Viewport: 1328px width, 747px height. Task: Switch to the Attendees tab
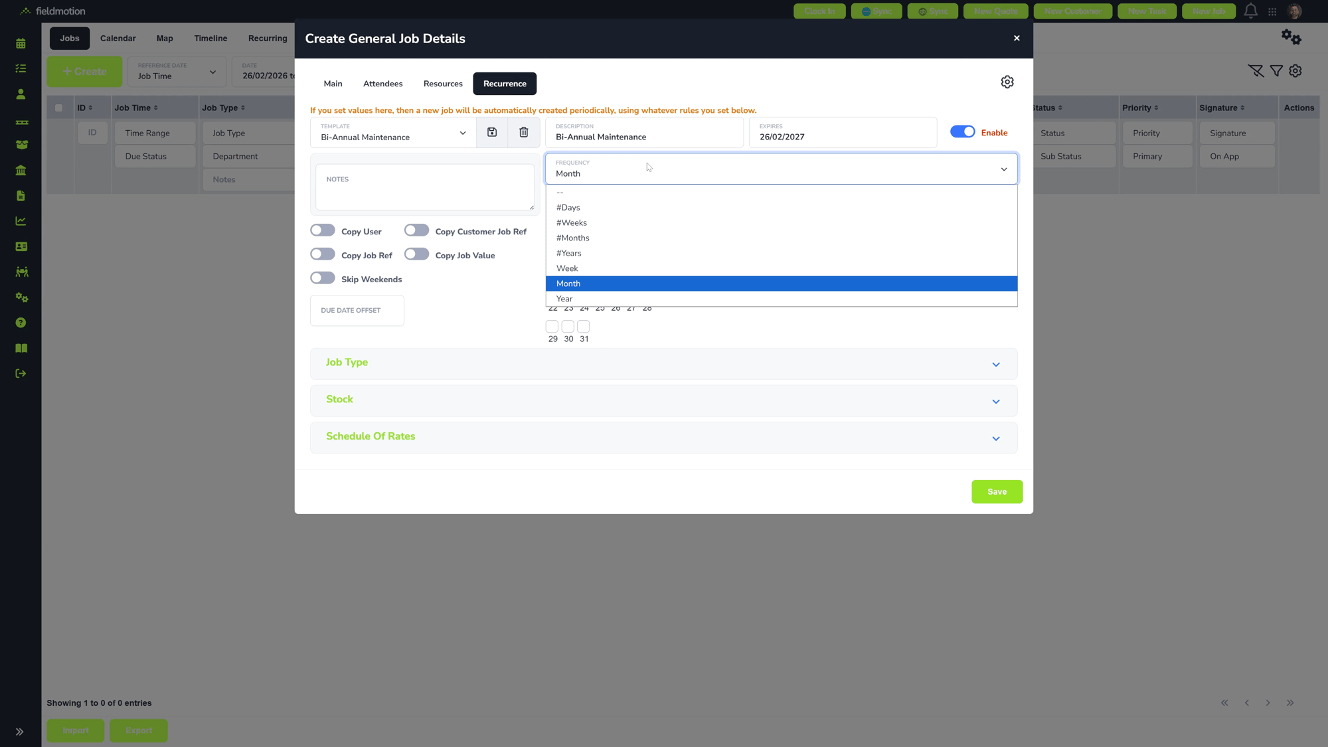click(382, 84)
